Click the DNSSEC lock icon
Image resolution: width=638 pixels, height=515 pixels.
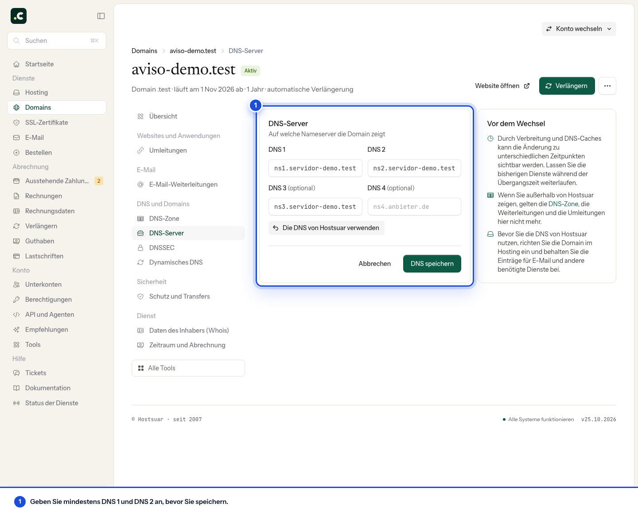tap(140, 248)
